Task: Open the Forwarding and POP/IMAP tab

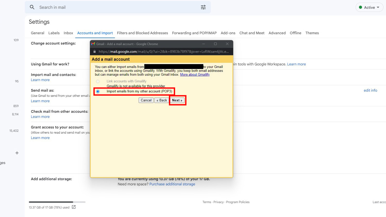Action: (194, 33)
